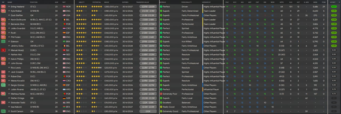Click Rico Lewis's potential star rating

pyautogui.click(x=96, y=68)
